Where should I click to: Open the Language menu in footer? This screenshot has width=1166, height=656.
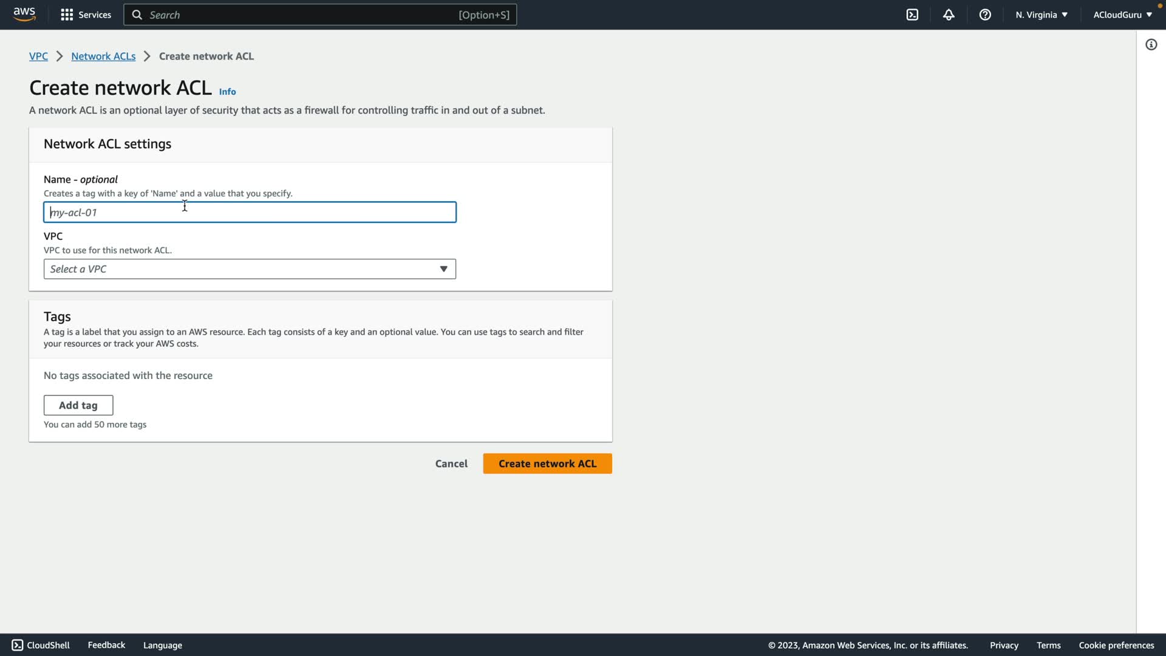tap(162, 645)
